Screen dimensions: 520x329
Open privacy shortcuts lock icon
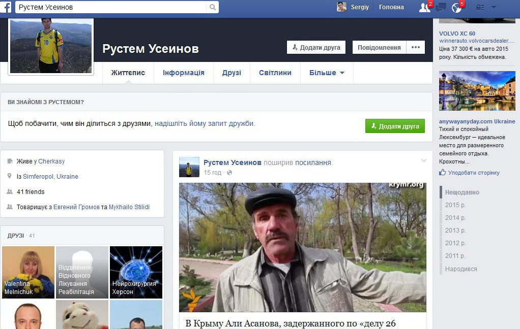(x=479, y=7)
